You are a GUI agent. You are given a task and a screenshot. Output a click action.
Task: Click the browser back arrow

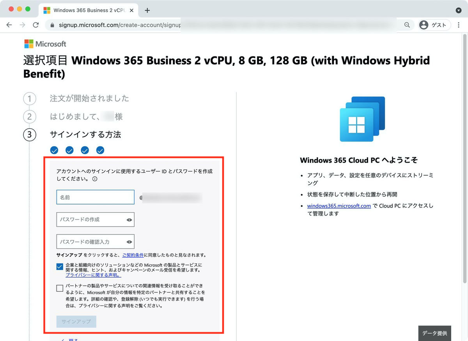9,25
